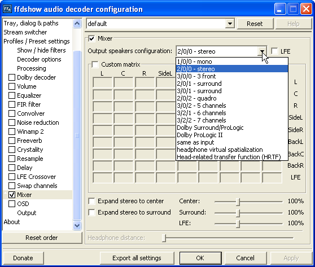The image size is (315, 267).
Task: Uncheck the Mixer checkbox in main panel
Action: coord(92,38)
